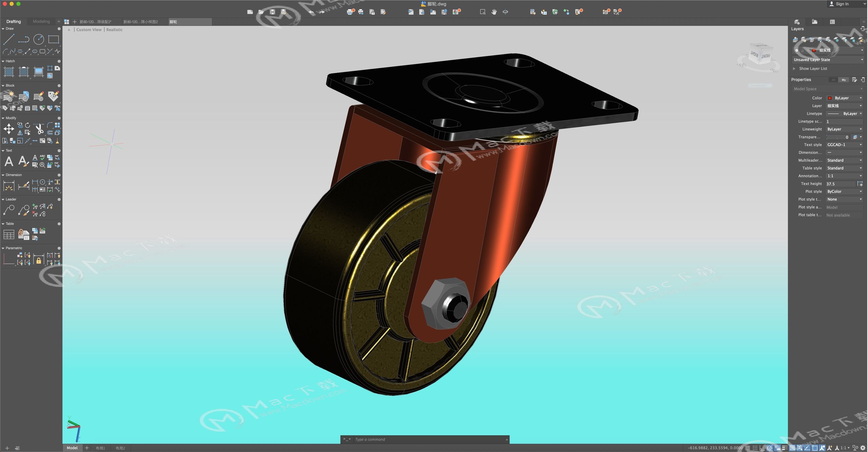Switch to the 布局1 layout tab
This screenshot has width=868, height=452.
[100, 448]
